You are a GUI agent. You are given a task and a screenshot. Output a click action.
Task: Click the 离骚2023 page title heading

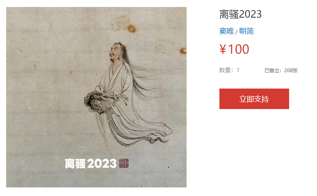pyautogui.click(x=240, y=14)
